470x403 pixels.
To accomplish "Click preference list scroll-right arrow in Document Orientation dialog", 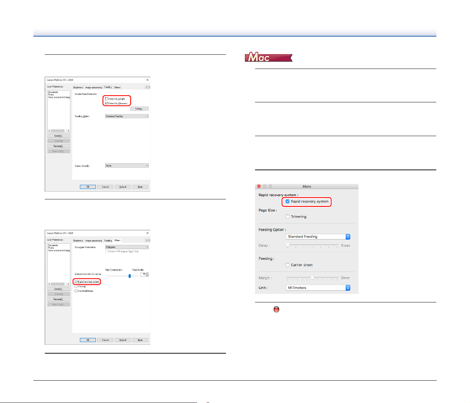I will pos(68,284).
